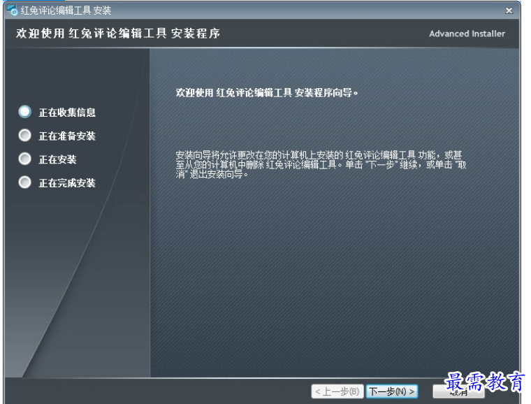Click the installer icon in the title bar
Viewport: 531px width, 404px height.
point(12,10)
